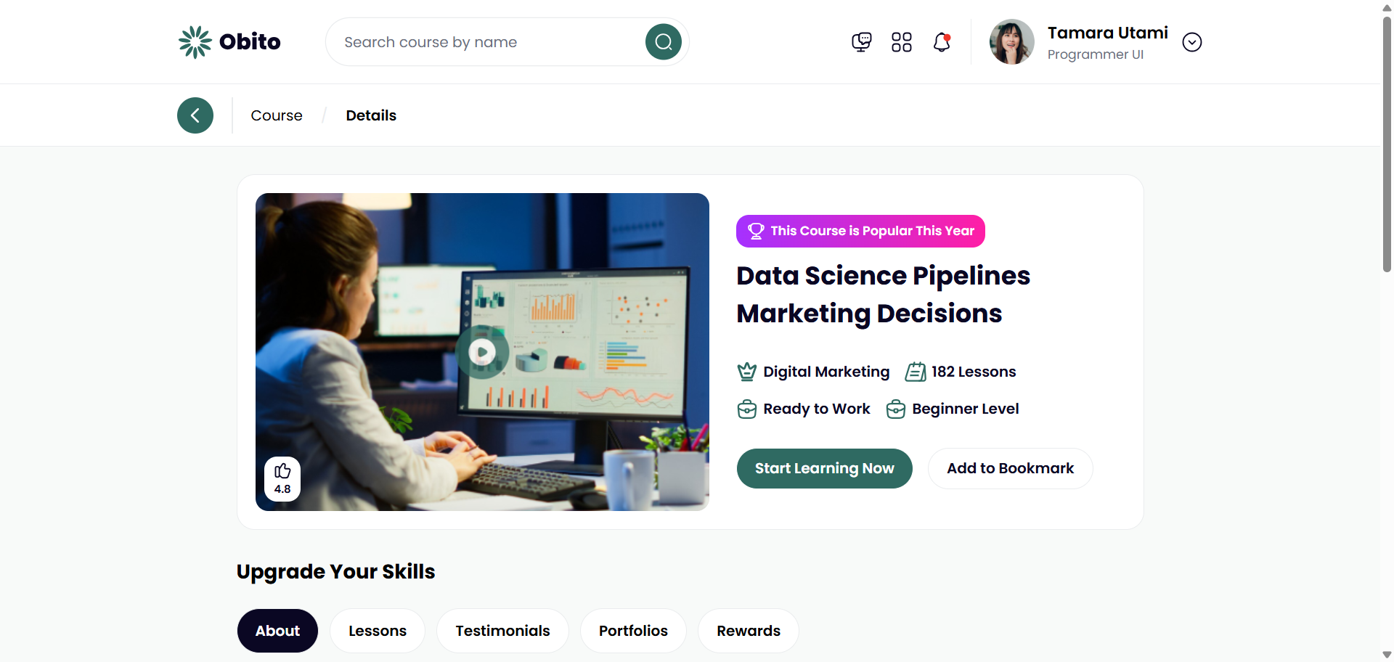The image size is (1394, 662).
Task: Click the green search magnifier icon
Action: (663, 42)
